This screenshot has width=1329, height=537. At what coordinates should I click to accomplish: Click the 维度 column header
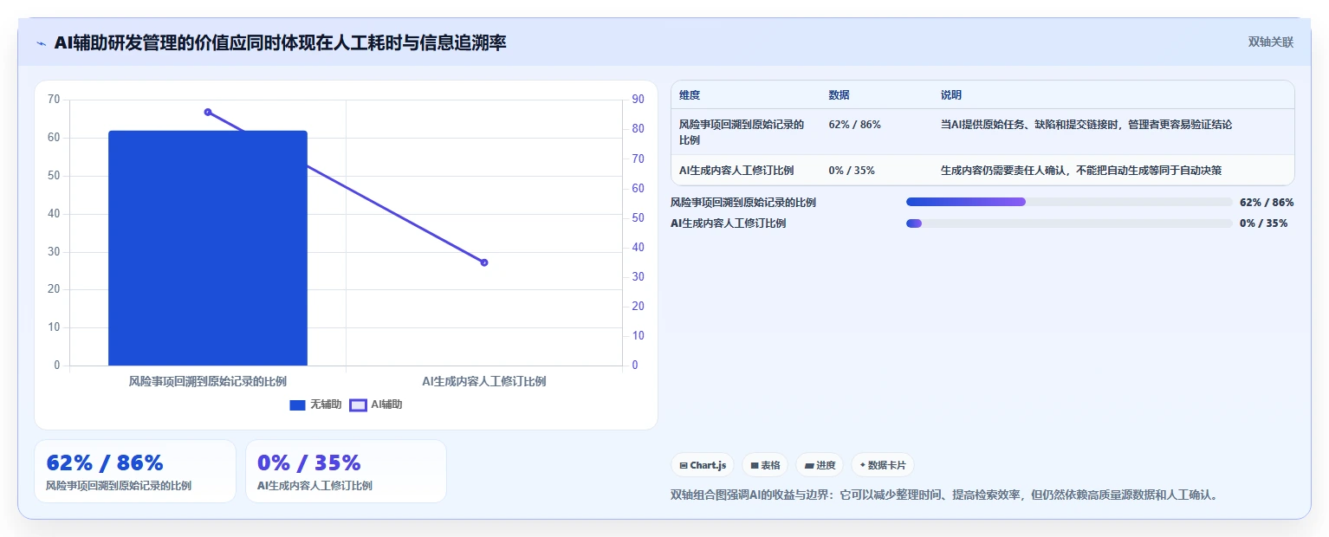pos(690,95)
